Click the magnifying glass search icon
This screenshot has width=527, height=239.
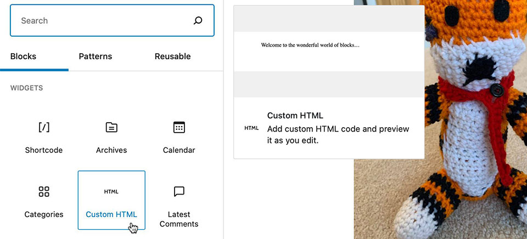[x=198, y=20]
